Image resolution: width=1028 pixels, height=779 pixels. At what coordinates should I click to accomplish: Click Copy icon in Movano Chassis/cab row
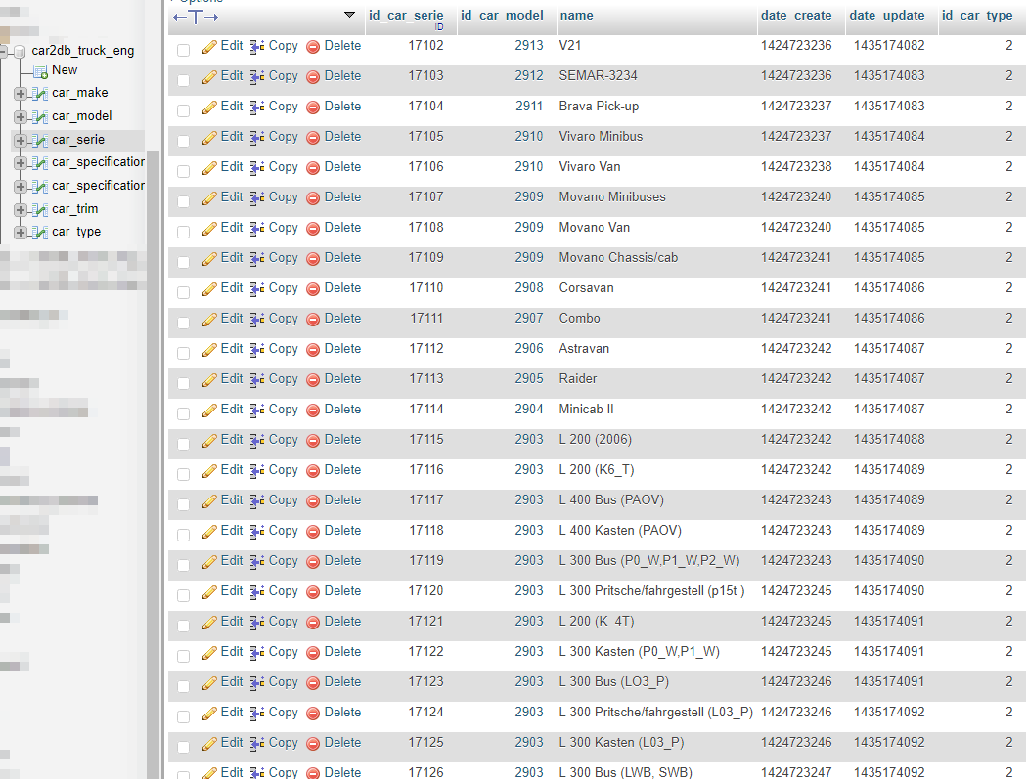point(257,259)
